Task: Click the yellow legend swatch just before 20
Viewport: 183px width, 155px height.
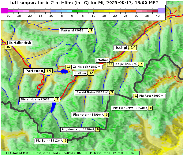Action: pos(112,11)
